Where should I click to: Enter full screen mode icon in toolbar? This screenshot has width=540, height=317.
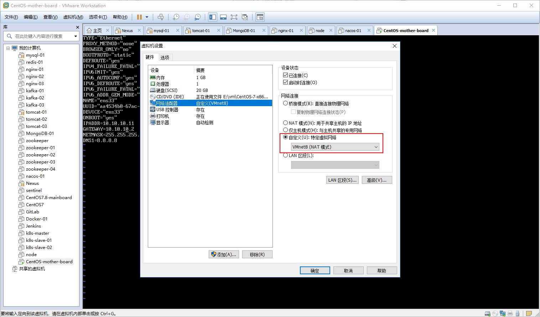(x=234, y=17)
